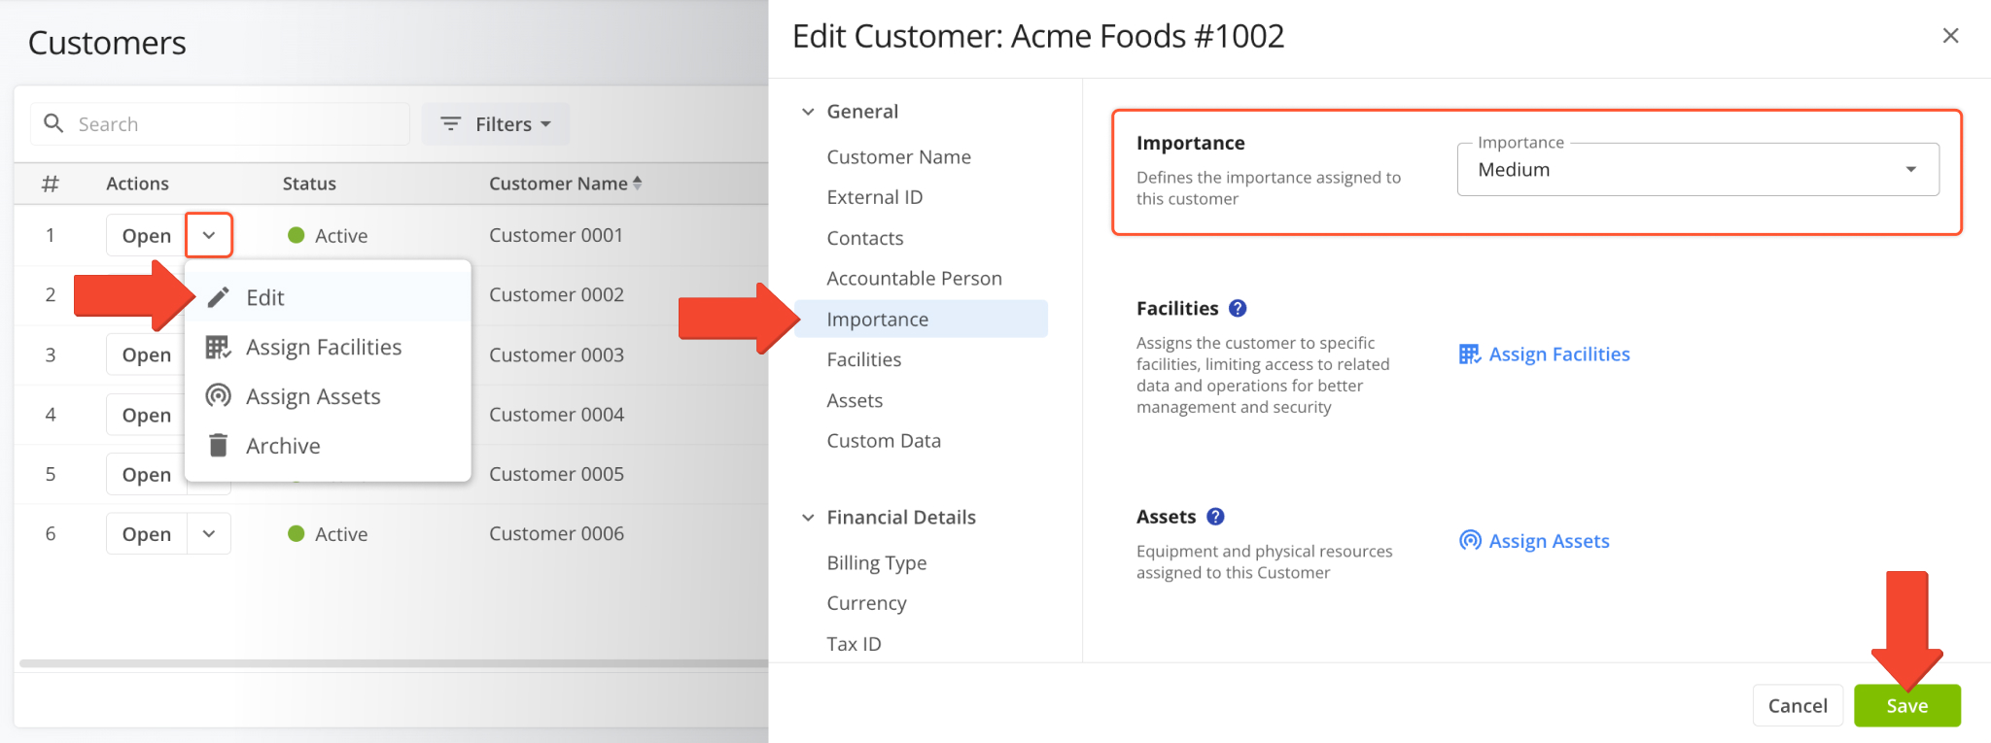This screenshot has width=1991, height=743.
Task: Click the Customer 0003 cell
Action: coord(556,355)
